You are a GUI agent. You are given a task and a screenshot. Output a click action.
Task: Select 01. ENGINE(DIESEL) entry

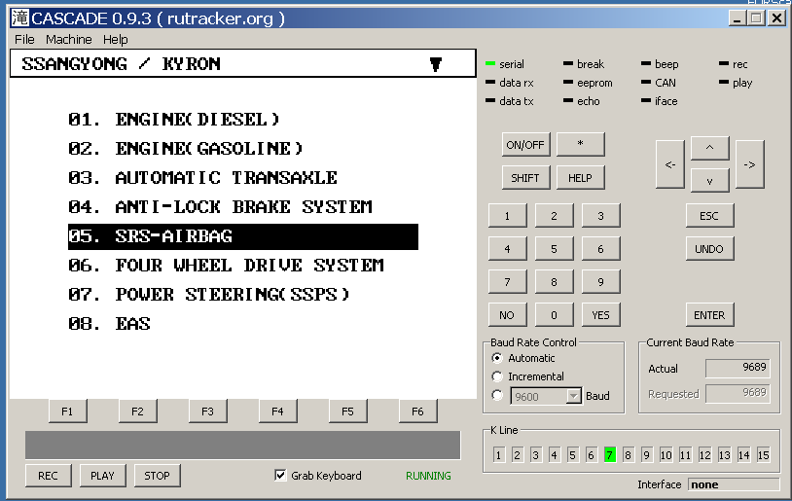click(174, 120)
